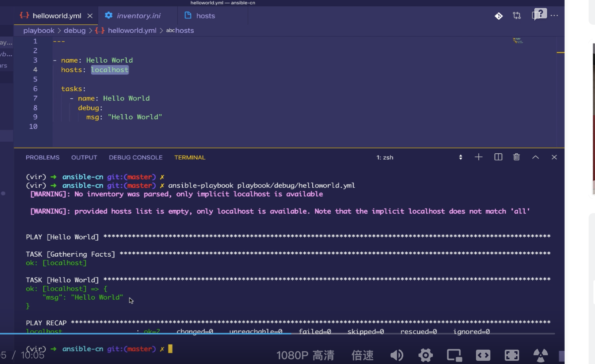Click the '---' document start on line 1

[59, 42]
